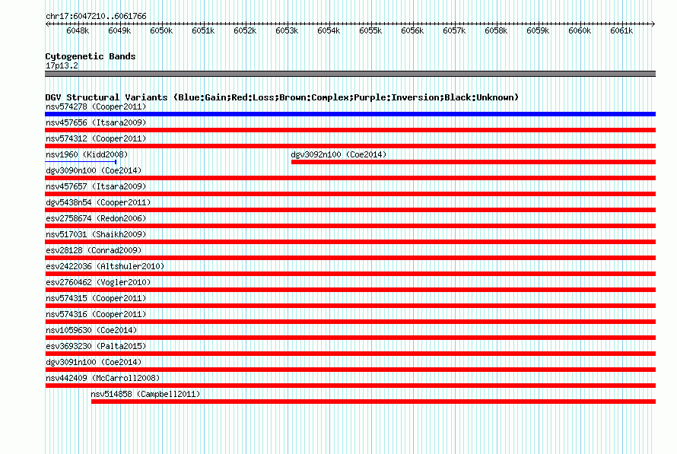Image resolution: width=677 pixels, height=454 pixels.
Task: Select the red nsv457656 loss bar
Action: (350, 130)
